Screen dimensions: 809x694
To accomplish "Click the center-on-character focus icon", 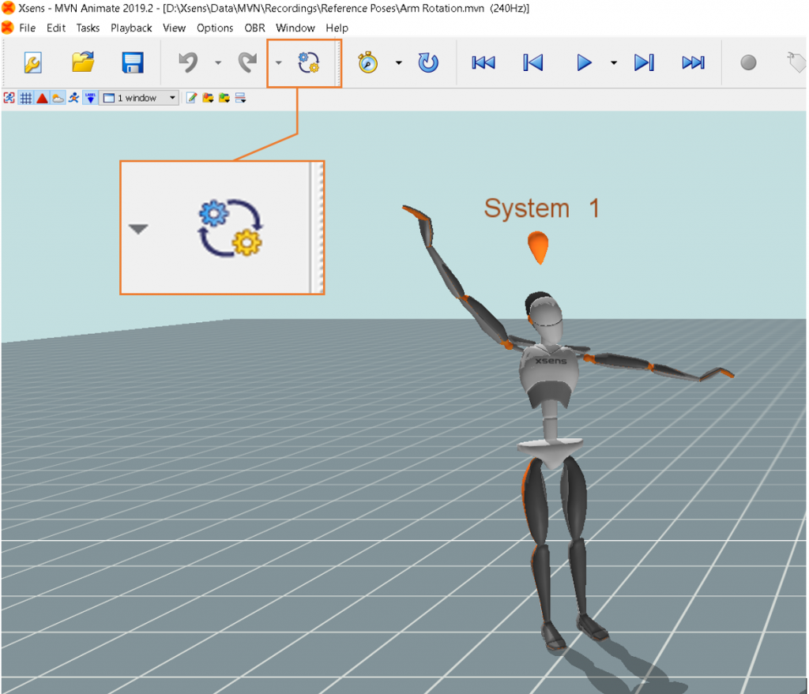I will click(9, 98).
